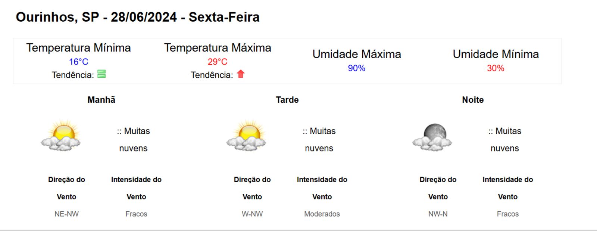597x233 pixels.
Task: Select the Manhã period heading
Action: [101, 100]
